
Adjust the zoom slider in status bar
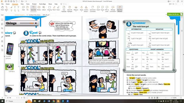[166, 98]
